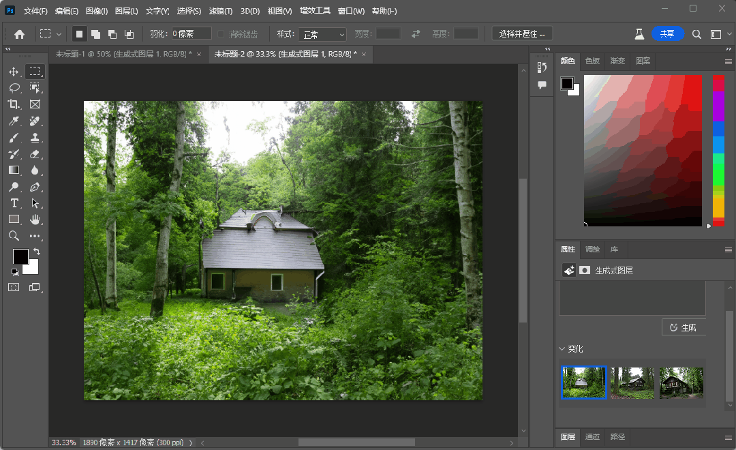This screenshot has width=736, height=450.
Task: Click the 生成 generate button
Action: (683, 327)
